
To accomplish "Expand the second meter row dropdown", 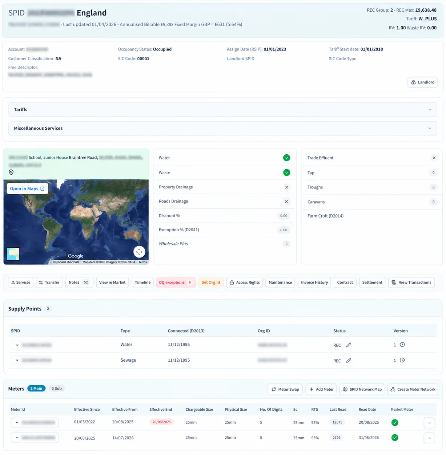I will (17, 438).
